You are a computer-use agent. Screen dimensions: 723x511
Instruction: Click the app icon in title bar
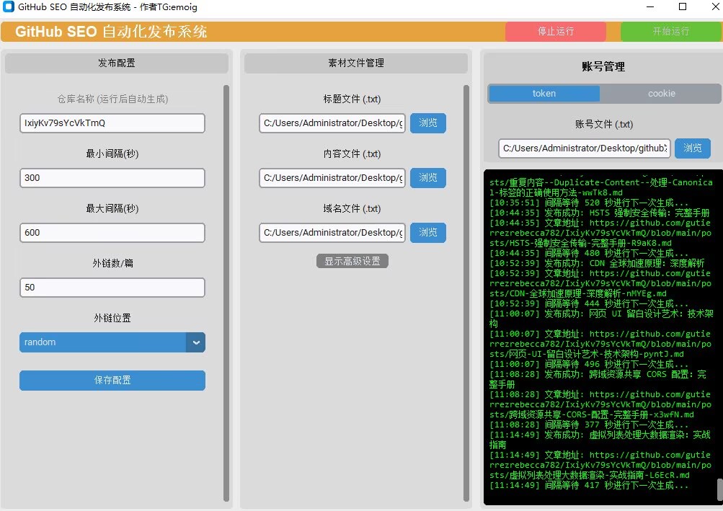coord(9,7)
